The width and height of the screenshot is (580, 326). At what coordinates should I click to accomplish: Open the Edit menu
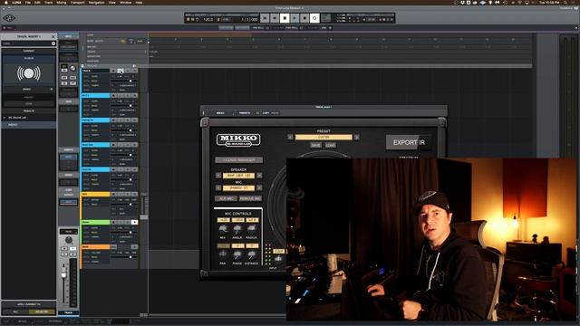tap(37, 2)
